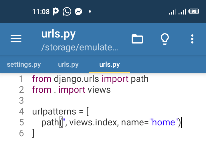This screenshot has height=152, width=206.
Task: Place cursor inside the "home" string
Action: (x=164, y=122)
